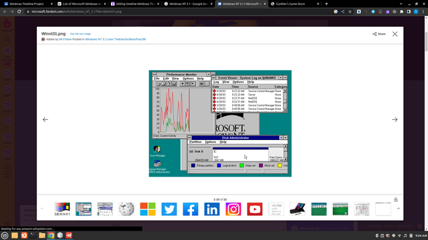
Task: Select the Microsoft Windows flag logo thumbnail
Action: point(62,209)
